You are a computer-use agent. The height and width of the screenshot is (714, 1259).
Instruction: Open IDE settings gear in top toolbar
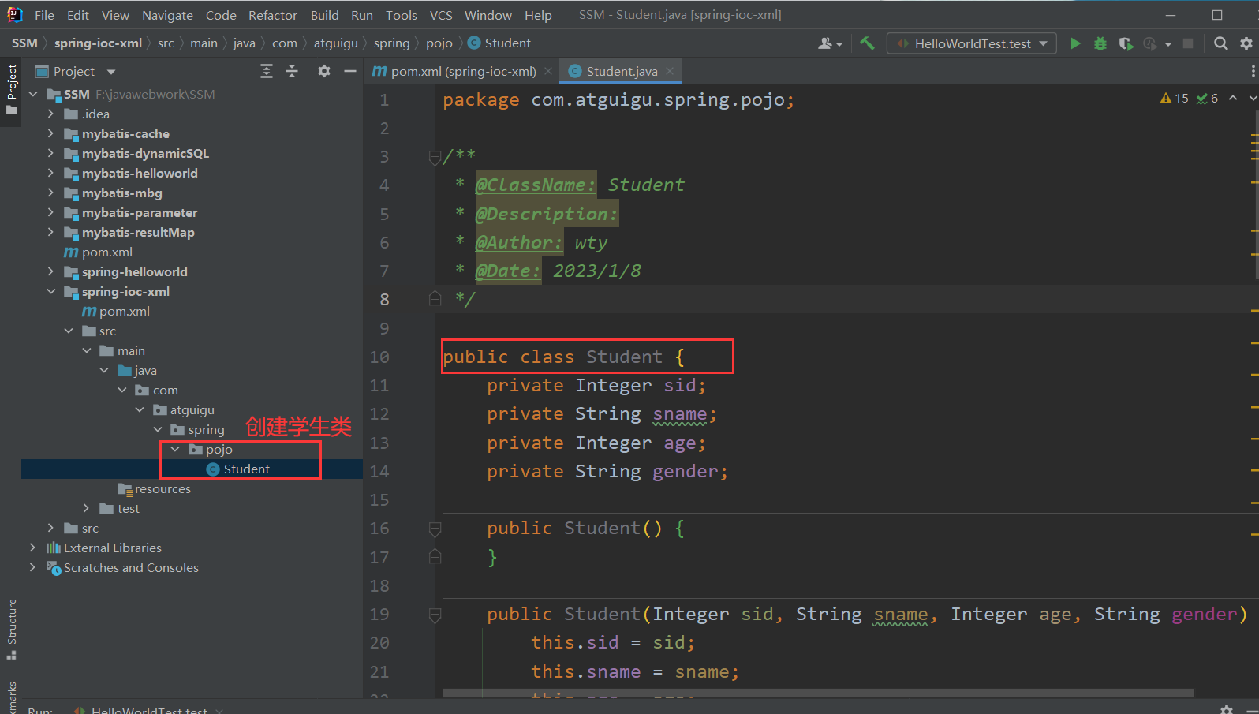tap(1246, 43)
